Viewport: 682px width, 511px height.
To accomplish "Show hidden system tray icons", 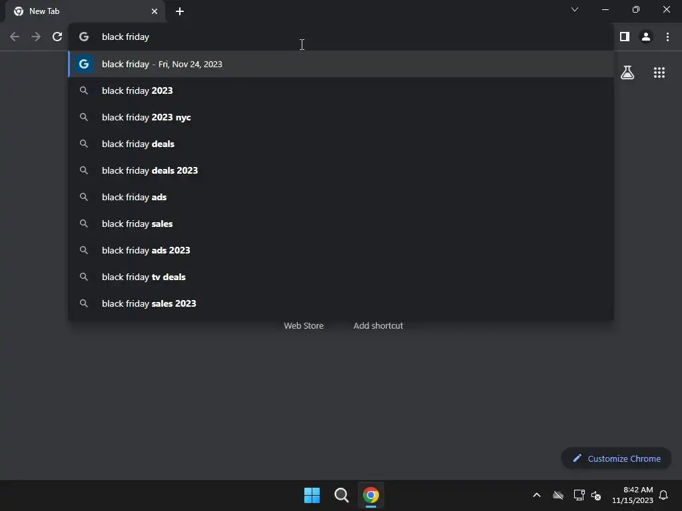I will 537,495.
